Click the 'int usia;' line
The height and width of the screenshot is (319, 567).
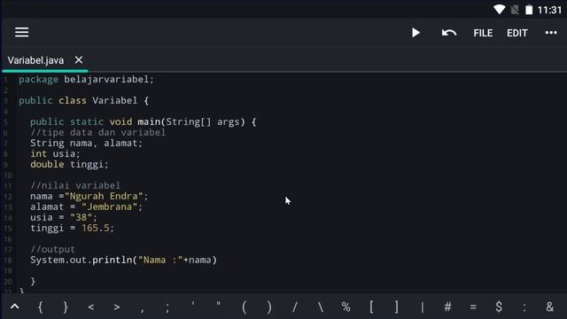tap(55, 153)
